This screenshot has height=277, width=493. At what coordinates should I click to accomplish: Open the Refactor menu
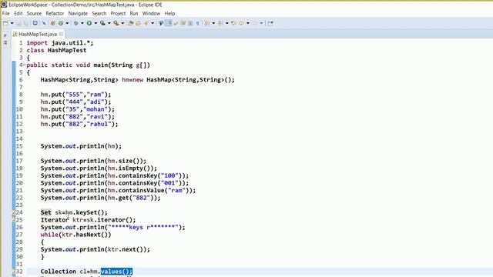pyautogui.click(x=55, y=14)
